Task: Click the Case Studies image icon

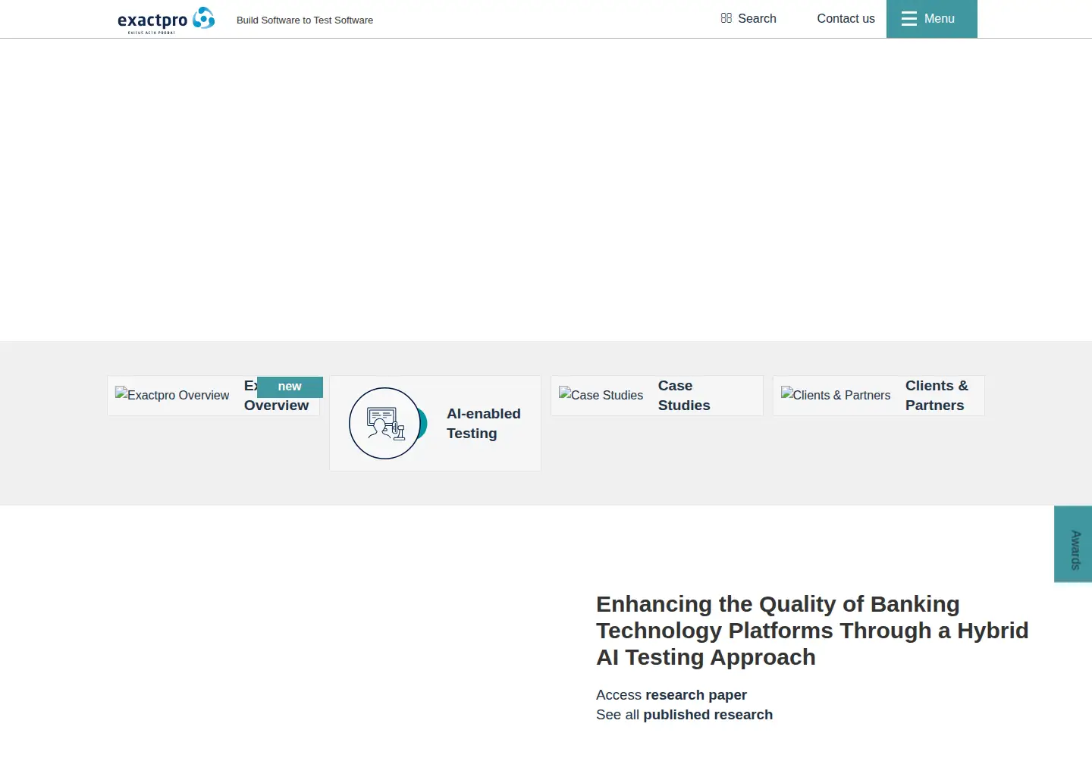Action: (601, 395)
